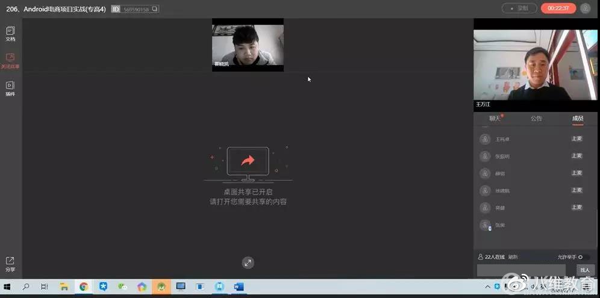Start recording with the 录制 button
The image size is (600, 298).
point(519,8)
